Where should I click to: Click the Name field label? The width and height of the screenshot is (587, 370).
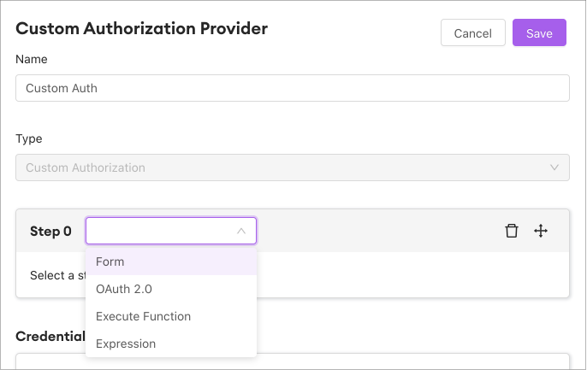pos(32,59)
